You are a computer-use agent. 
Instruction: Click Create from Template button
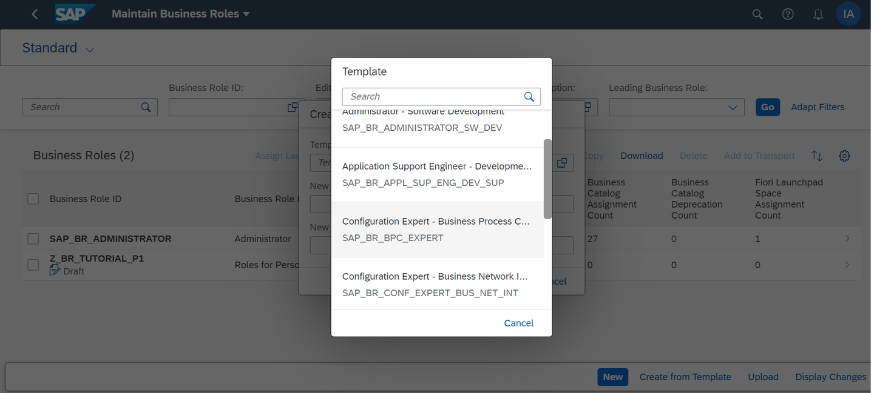[x=685, y=377]
